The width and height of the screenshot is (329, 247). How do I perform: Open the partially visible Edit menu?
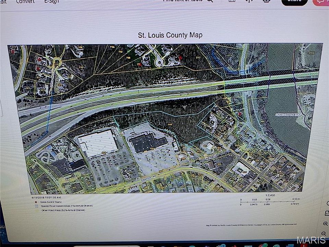pos(3,1)
